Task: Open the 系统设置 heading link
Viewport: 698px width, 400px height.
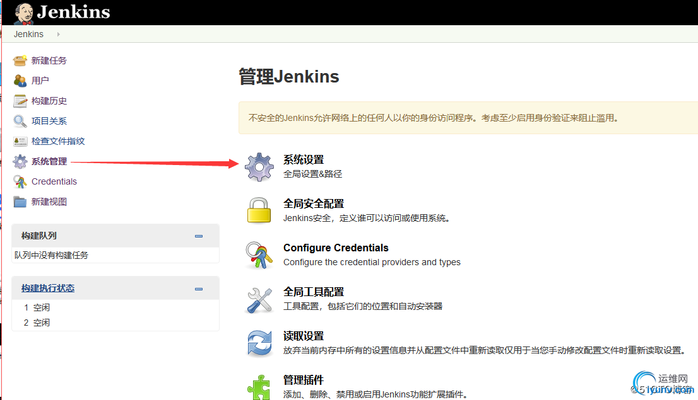Action: 304,159
